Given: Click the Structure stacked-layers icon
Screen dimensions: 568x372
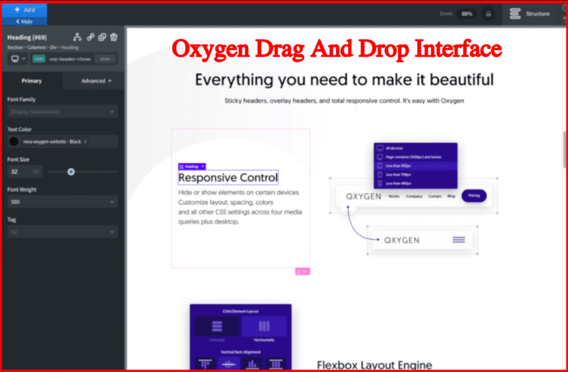Looking at the screenshot, I should pyautogui.click(x=515, y=14).
